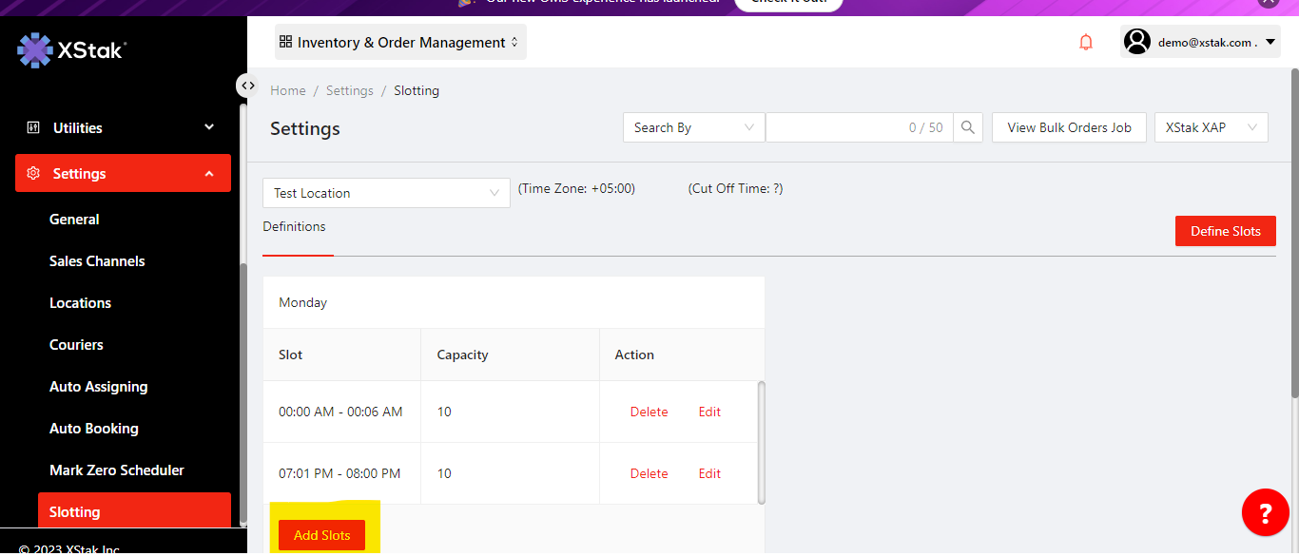
Task: Edit the 07:01 PM - 08:00 PM slot
Action: tap(709, 473)
